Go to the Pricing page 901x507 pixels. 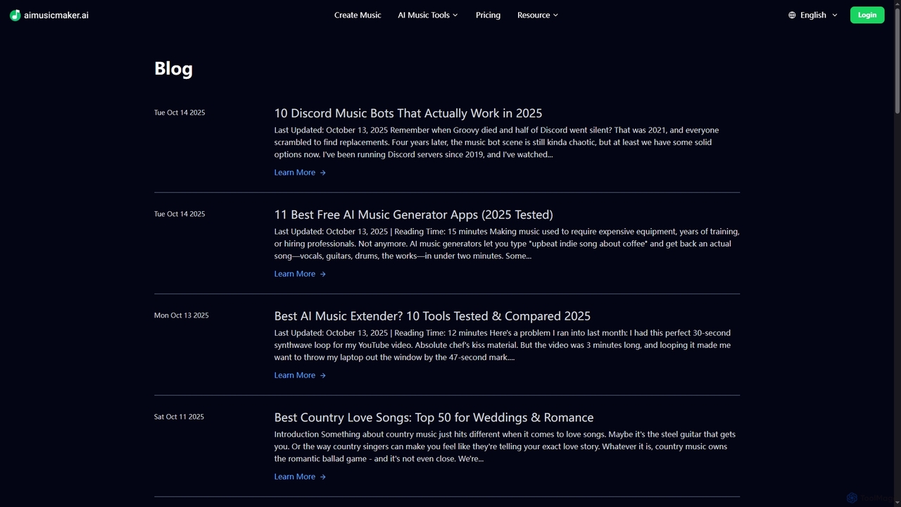tap(488, 15)
